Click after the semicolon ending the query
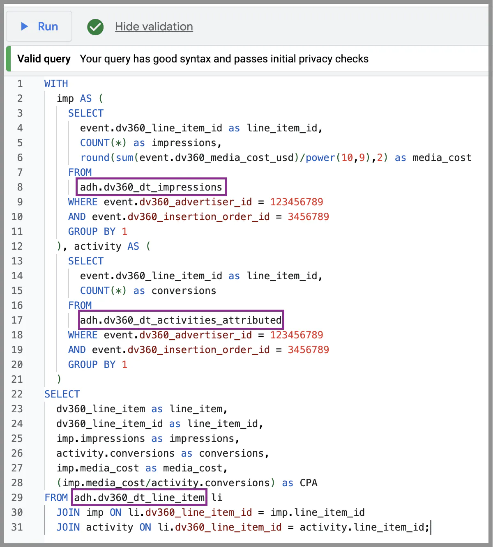Screen dimensions: 493x547 (431, 527)
